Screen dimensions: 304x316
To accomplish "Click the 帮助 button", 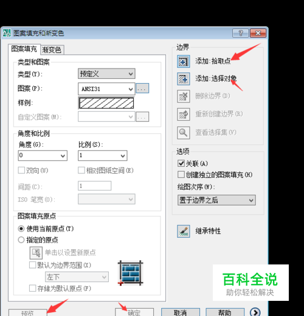I will 225,312.
